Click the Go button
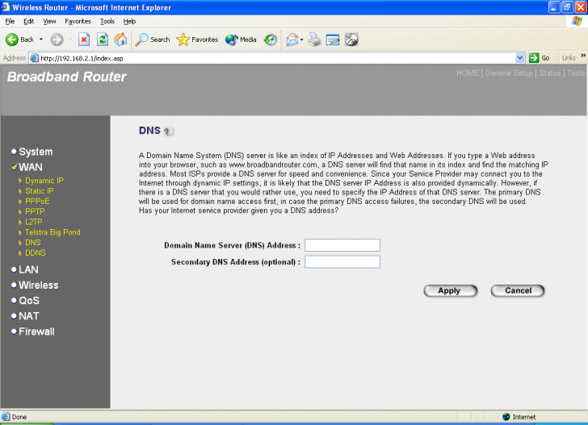Viewport: 588px width, 425px height. tap(540, 58)
